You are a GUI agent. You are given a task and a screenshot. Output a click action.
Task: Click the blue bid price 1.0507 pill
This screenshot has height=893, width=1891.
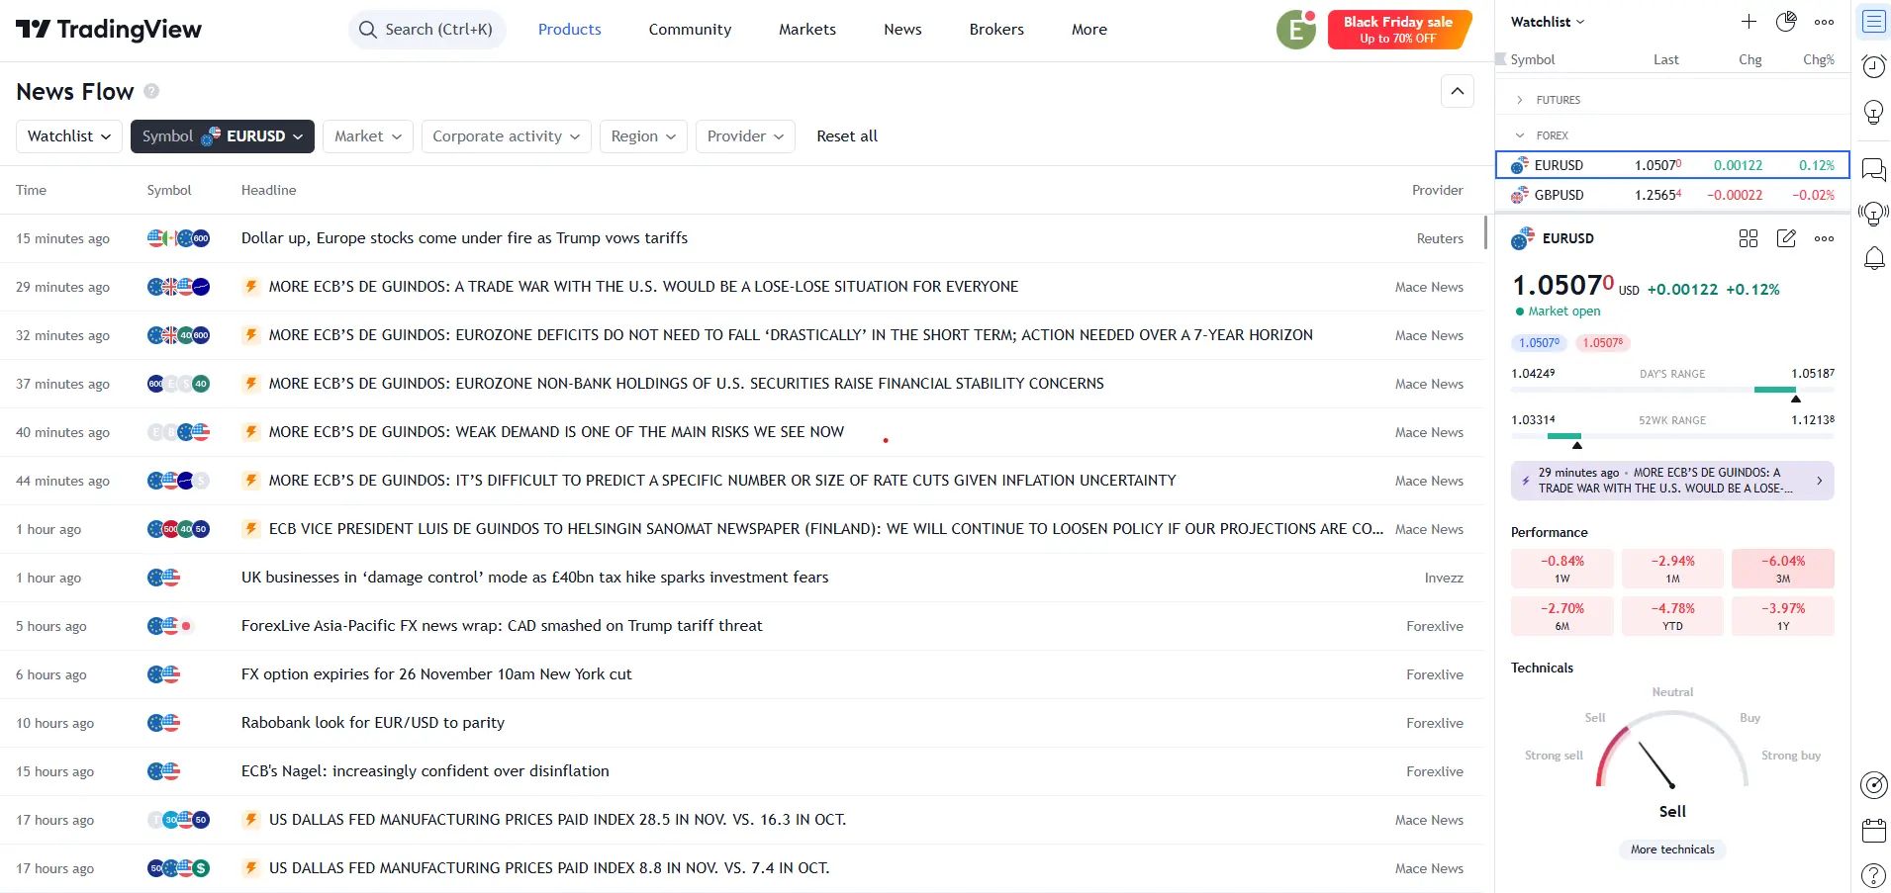coord(1540,343)
